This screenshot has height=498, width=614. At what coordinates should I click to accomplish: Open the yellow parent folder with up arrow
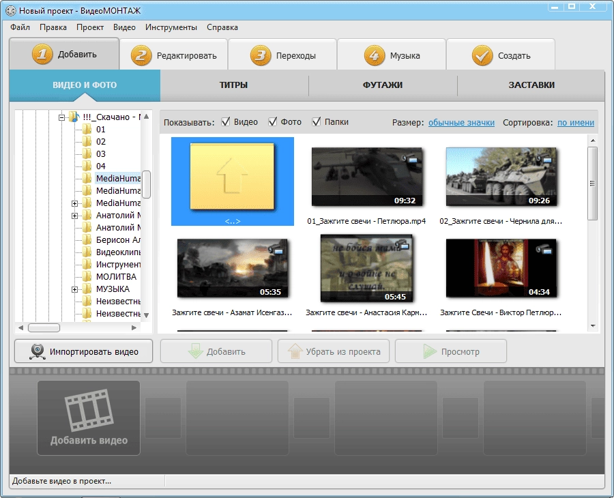232,176
